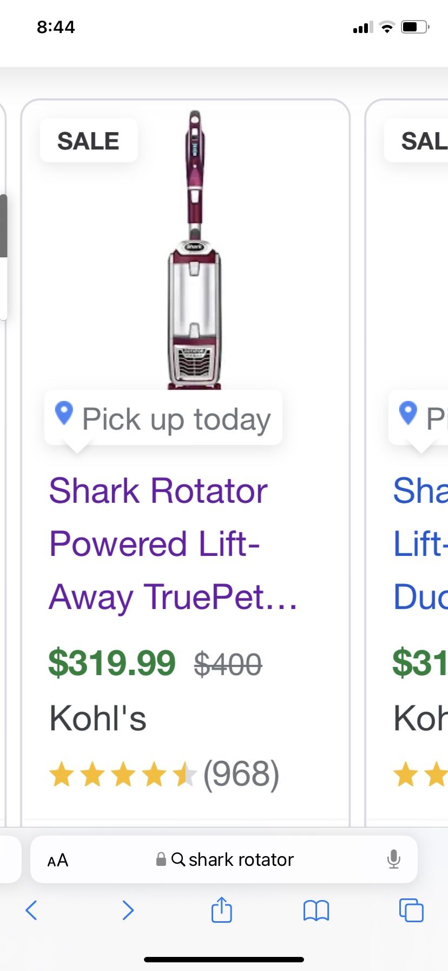Tap the search magnifier in address bar
Image resolution: width=448 pixels, height=971 pixels.
coord(178,859)
